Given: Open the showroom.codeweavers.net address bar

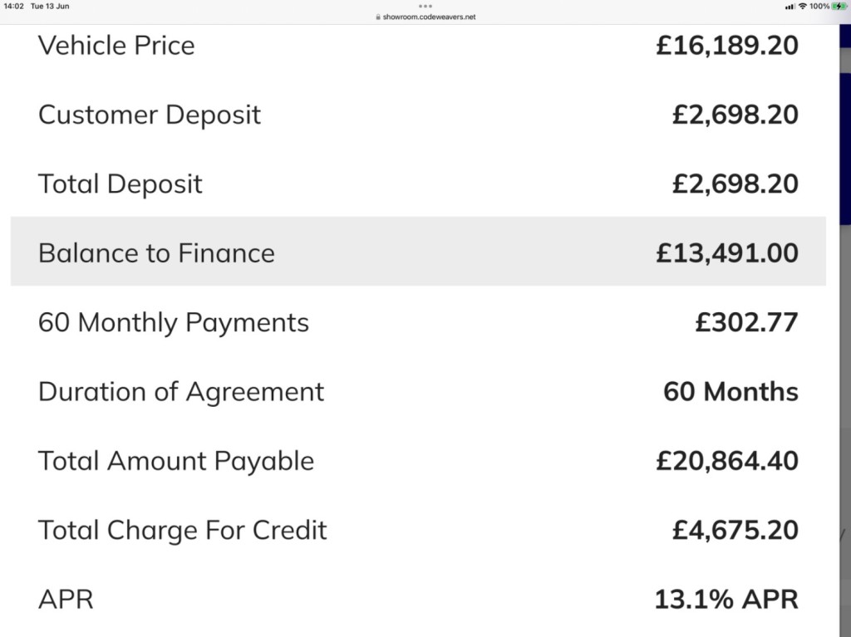Looking at the screenshot, I should [425, 17].
